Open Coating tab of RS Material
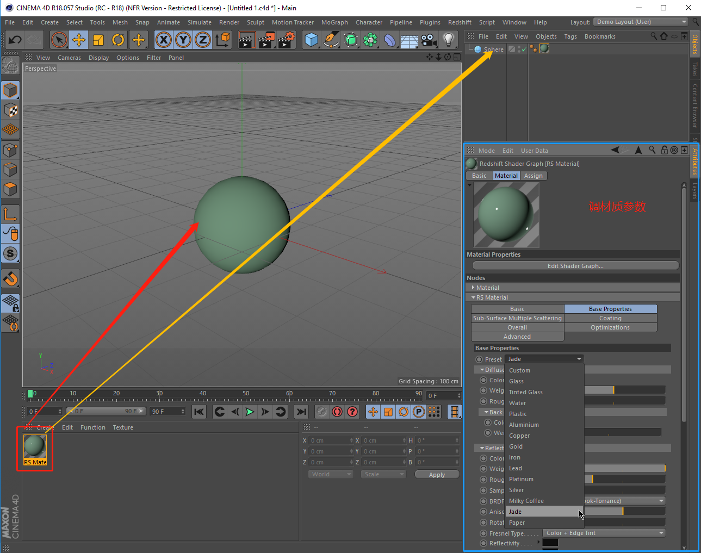 tap(610, 318)
